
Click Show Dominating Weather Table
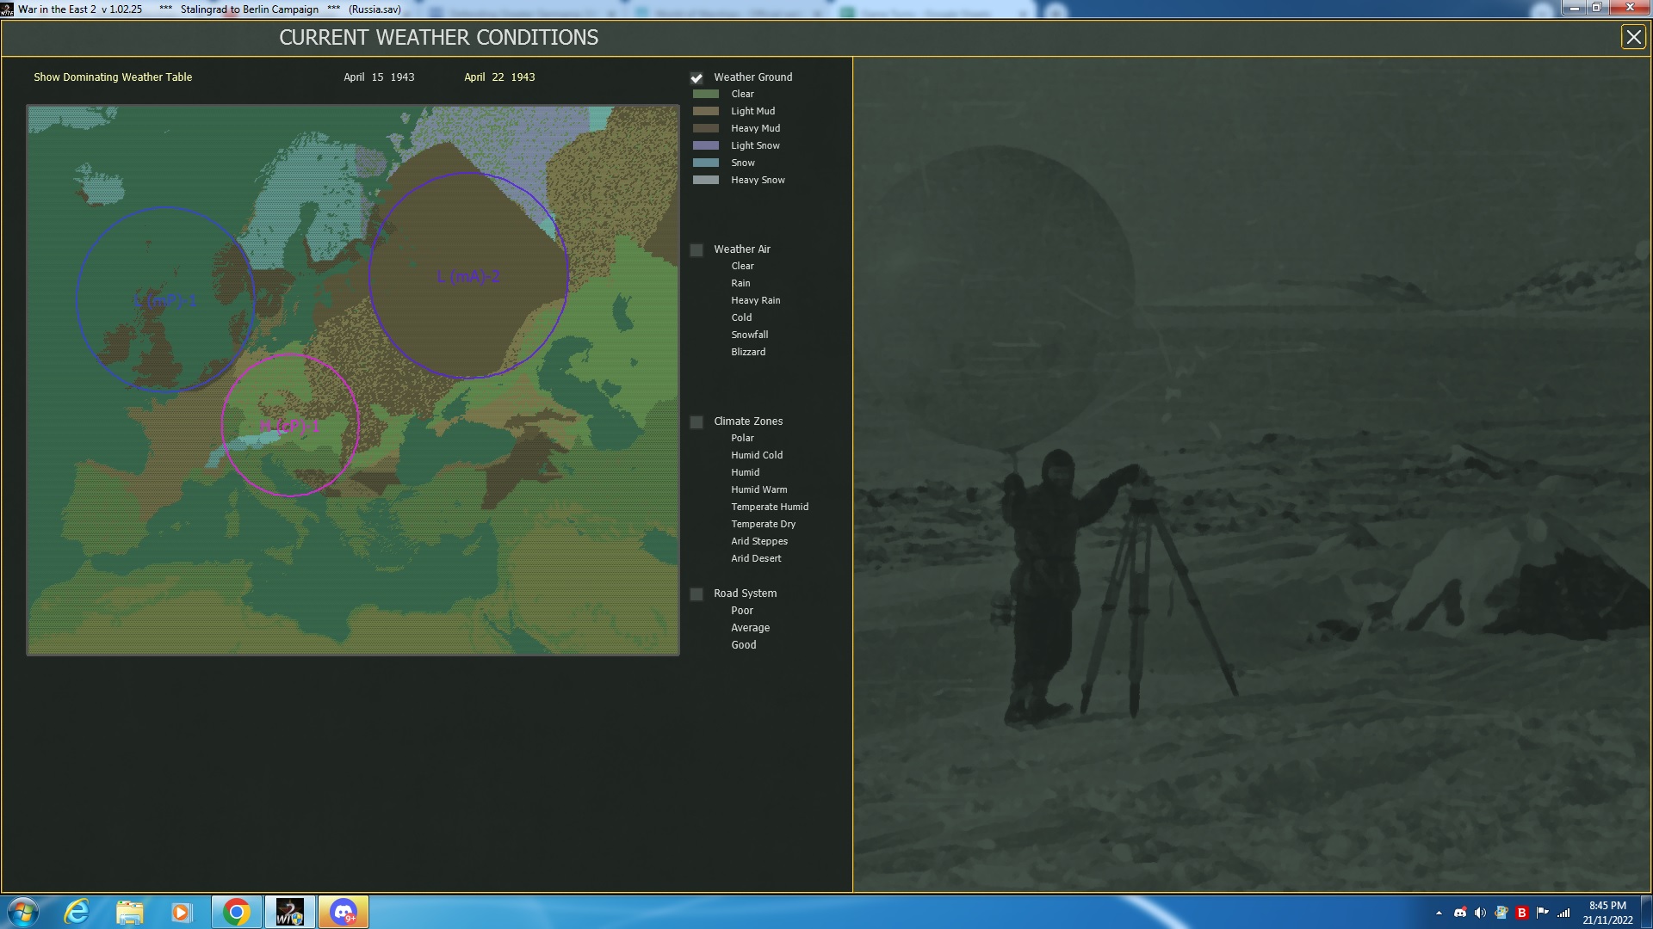[x=113, y=77]
